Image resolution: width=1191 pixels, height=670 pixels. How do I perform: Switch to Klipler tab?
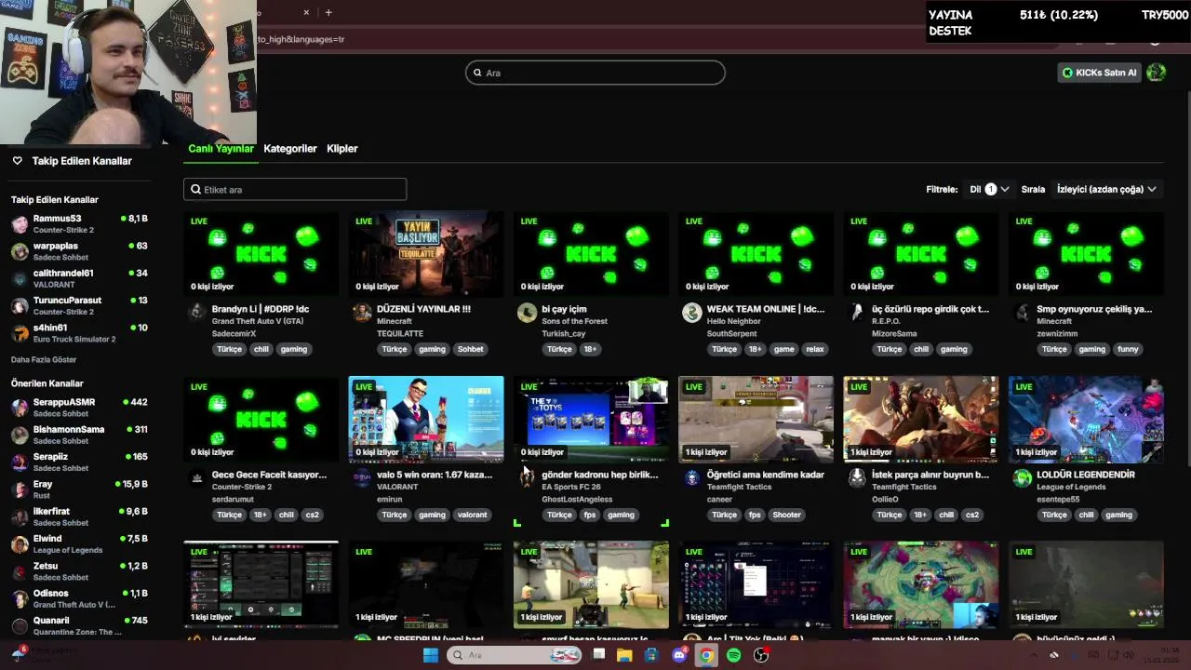[342, 149]
